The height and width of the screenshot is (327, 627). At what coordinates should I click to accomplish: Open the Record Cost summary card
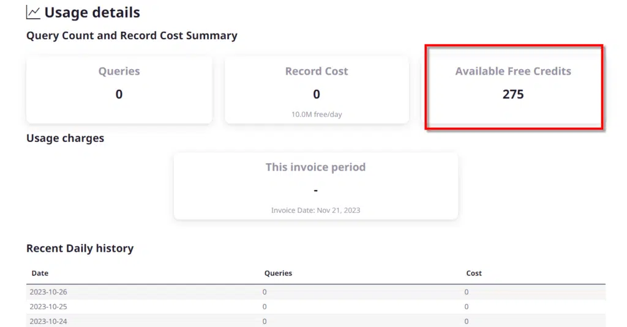click(316, 89)
